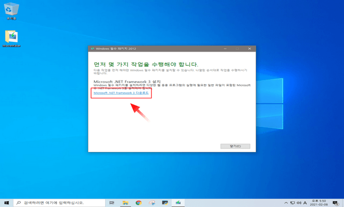Select the active installer icon in taskbar

click(178, 203)
